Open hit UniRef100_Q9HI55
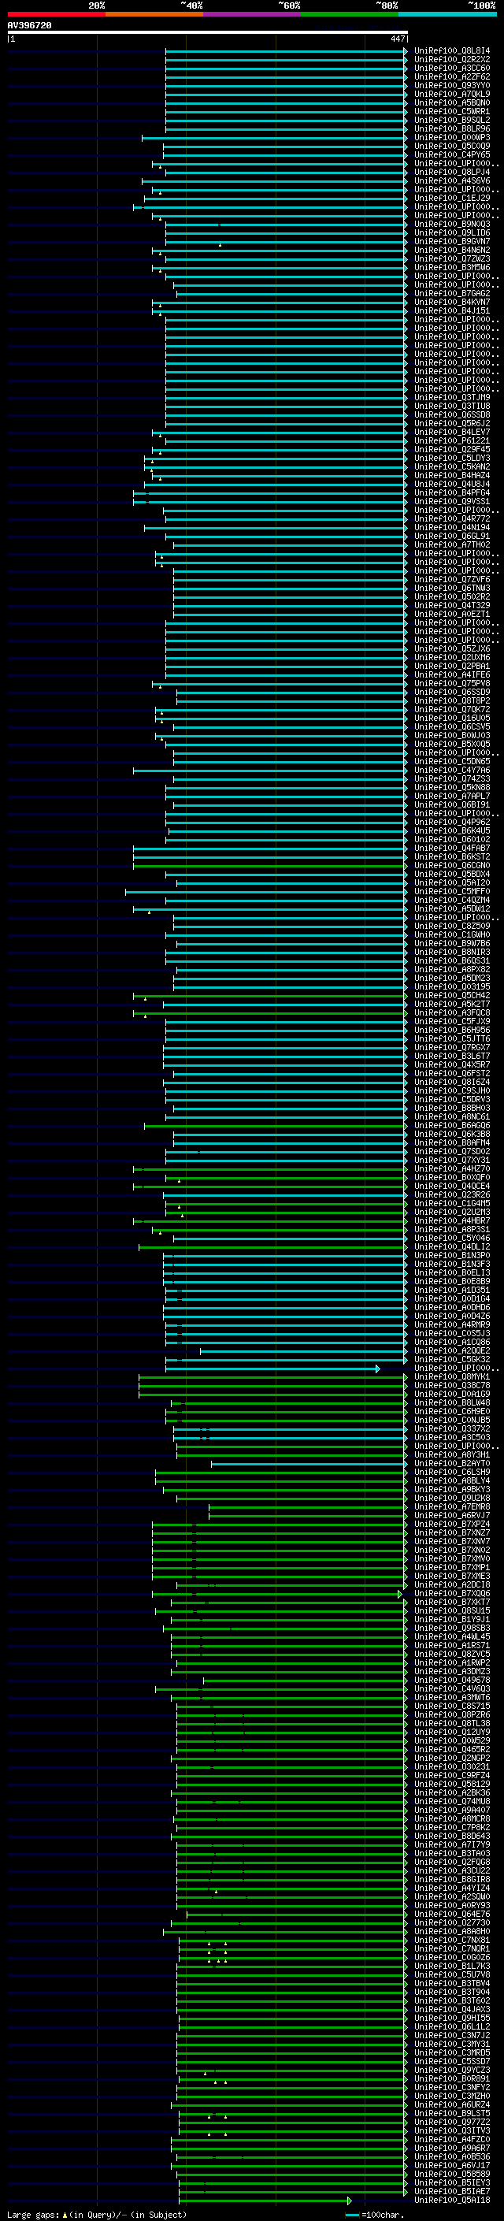This screenshot has height=2221, width=504. [452, 2018]
